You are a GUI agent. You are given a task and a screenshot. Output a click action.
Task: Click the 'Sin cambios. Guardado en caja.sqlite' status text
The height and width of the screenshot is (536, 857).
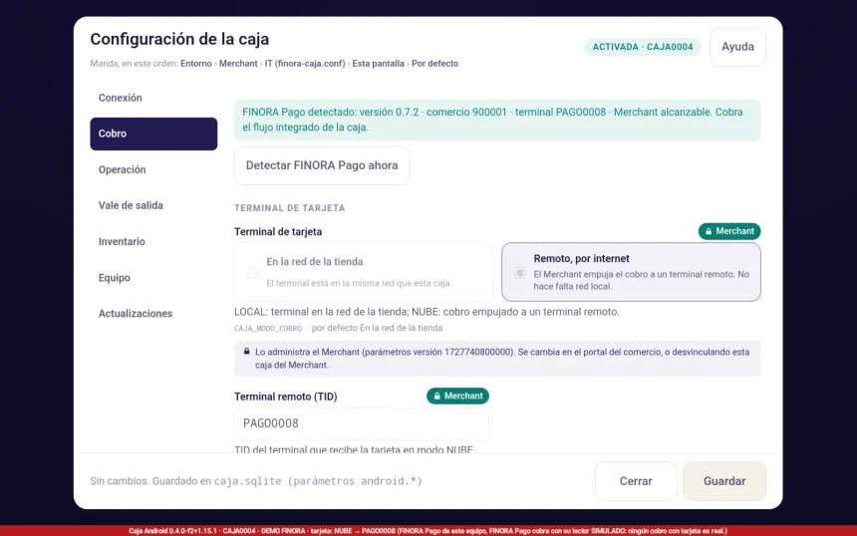[x=256, y=481]
